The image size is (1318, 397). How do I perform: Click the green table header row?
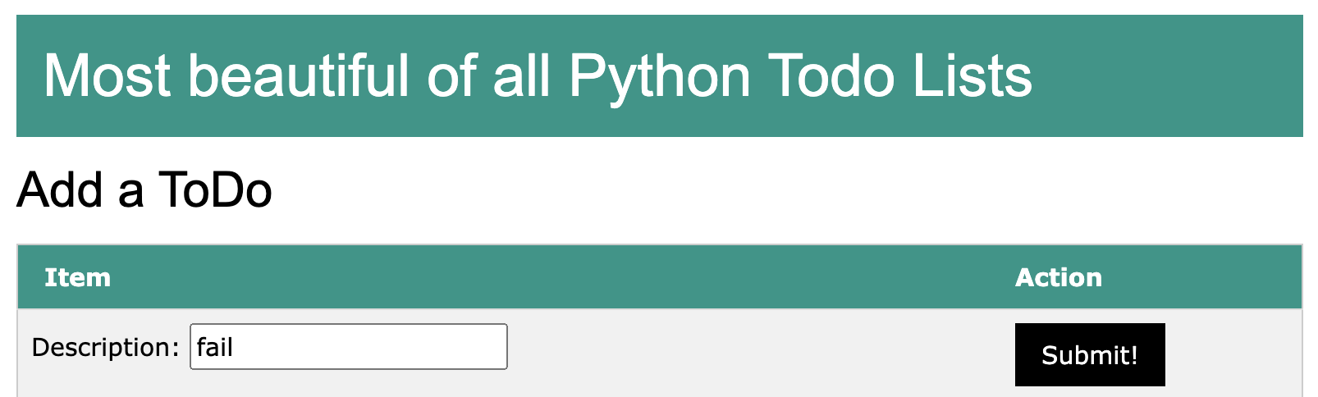coord(660,277)
